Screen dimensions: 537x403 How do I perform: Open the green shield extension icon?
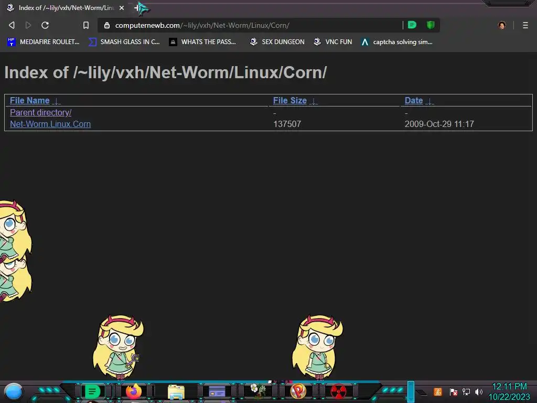pos(431,25)
